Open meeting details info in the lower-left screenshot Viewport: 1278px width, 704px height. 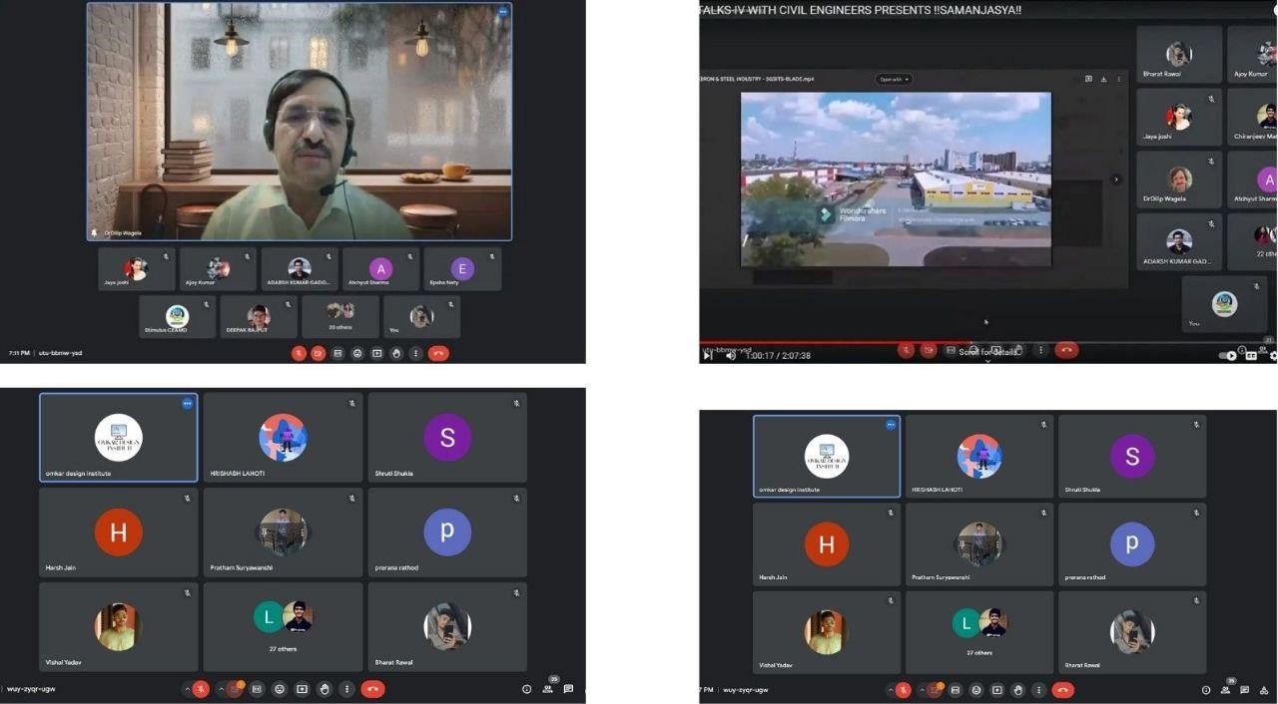tap(526, 689)
